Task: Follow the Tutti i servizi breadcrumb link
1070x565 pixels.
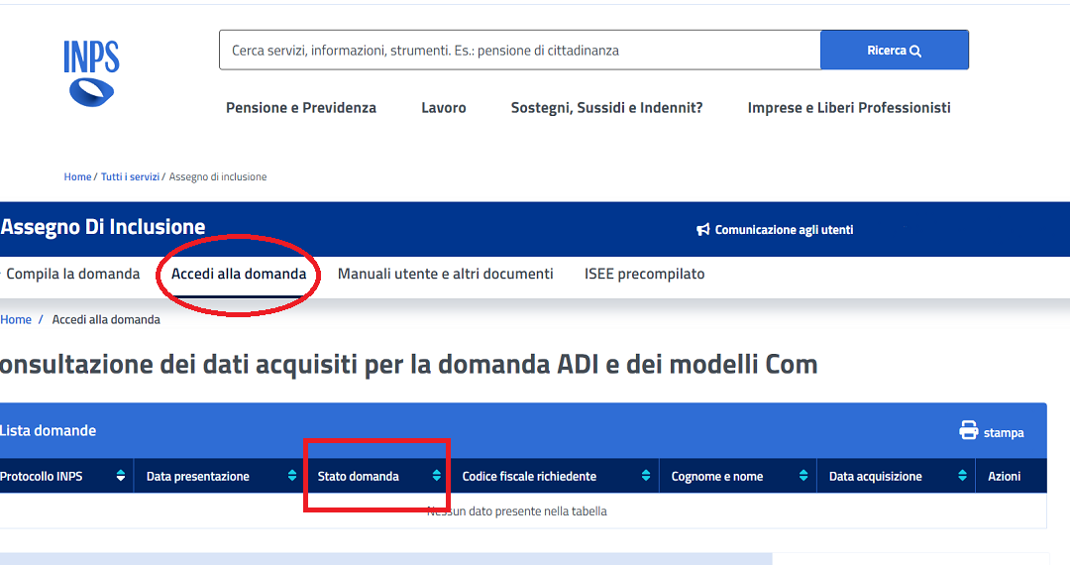Action: coord(130,176)
